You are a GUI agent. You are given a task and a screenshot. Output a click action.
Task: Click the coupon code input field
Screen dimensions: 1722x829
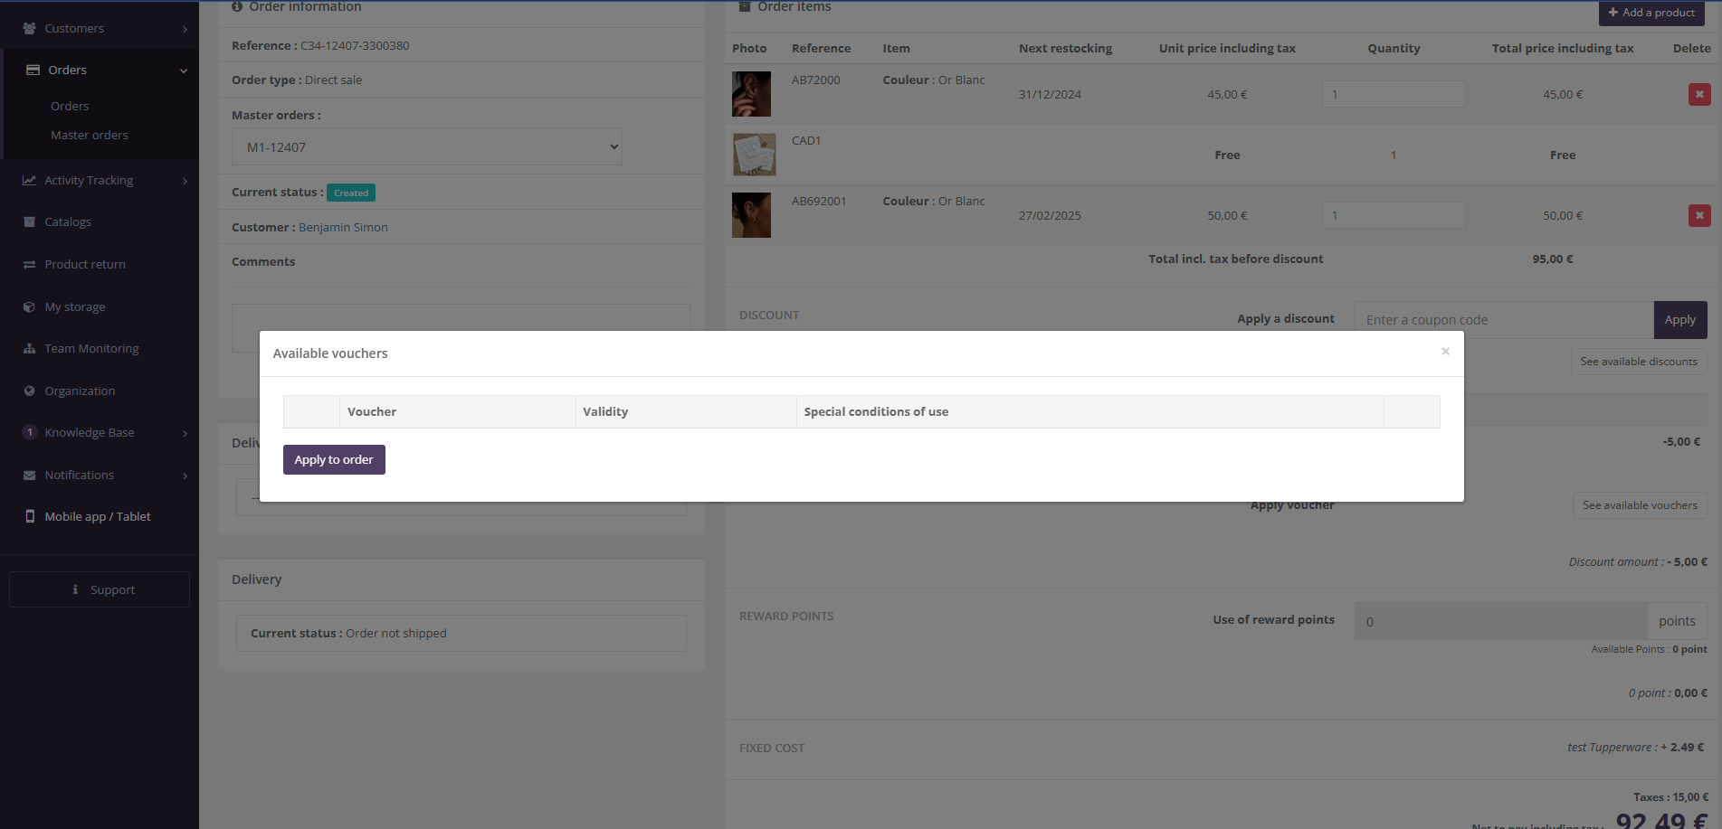coord(1503,320)
